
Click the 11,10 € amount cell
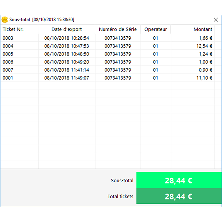[204, 78]
